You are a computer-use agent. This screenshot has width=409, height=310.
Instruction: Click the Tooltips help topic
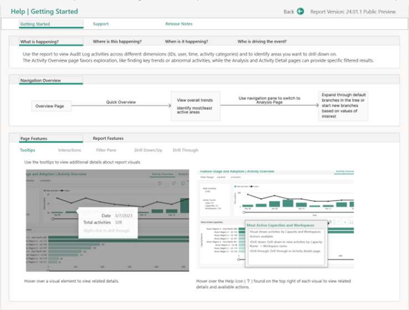coord(28,150)
